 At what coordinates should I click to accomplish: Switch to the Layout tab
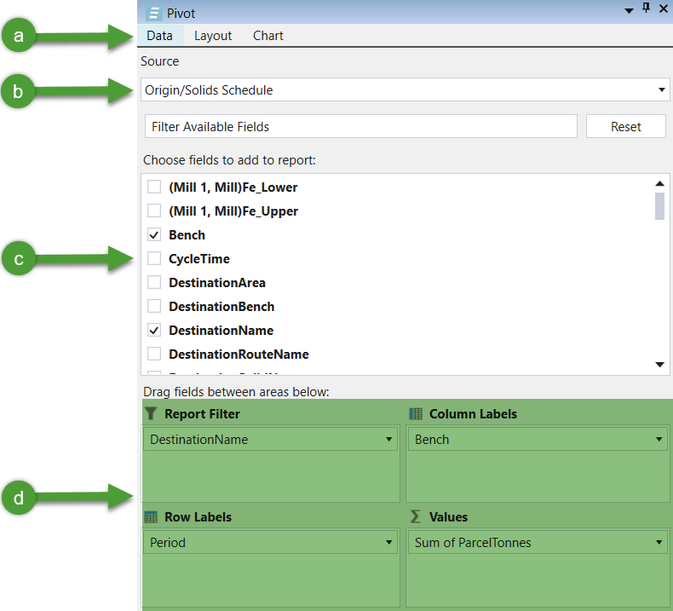(213, 36)
